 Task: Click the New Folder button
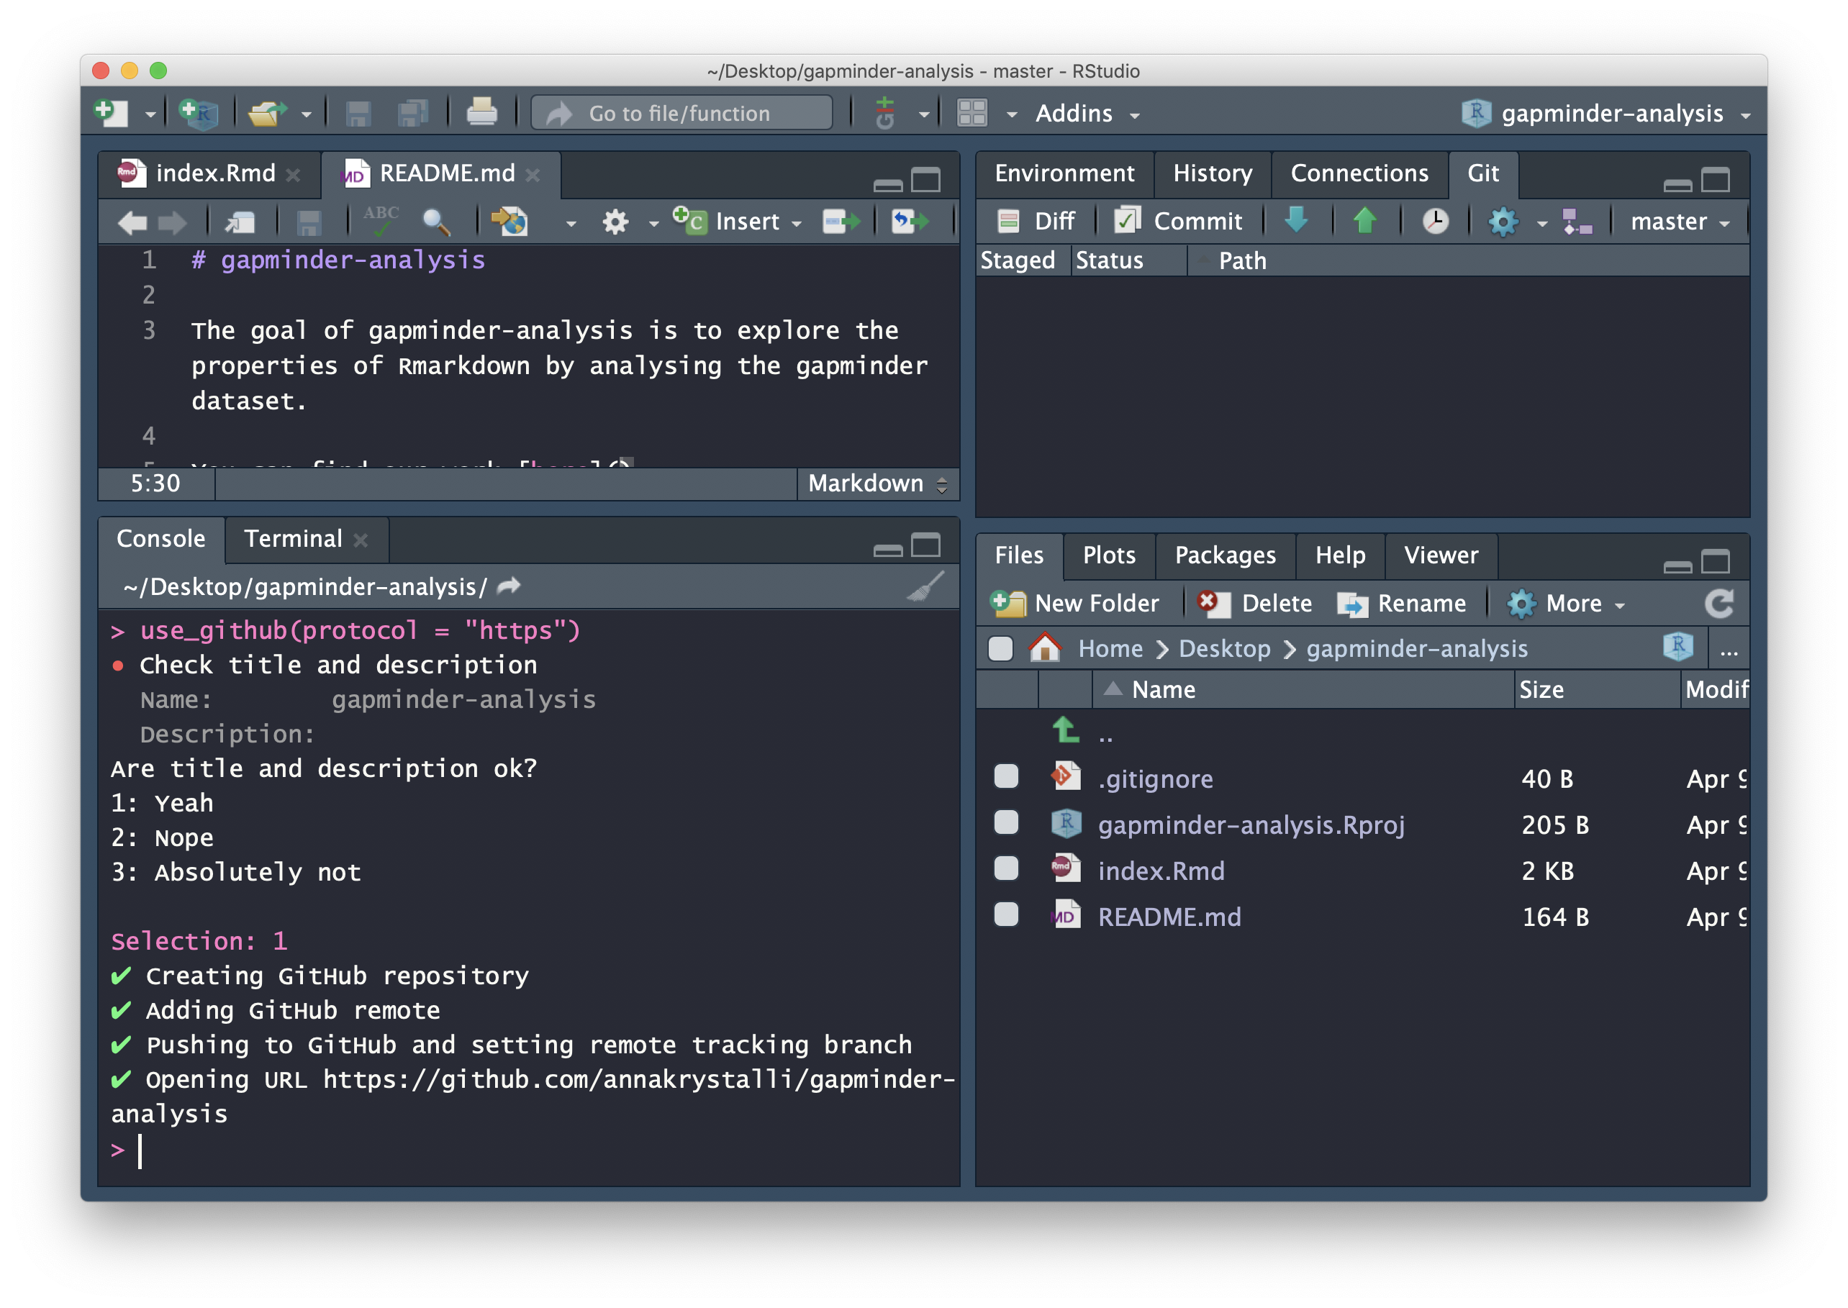pos(1074,603)
